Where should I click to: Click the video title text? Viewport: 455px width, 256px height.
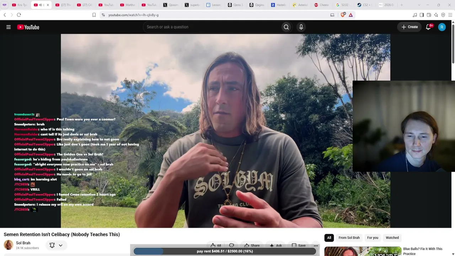tap(62, 234)
